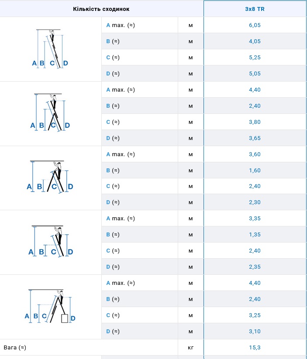Select the 3x8 TR column header

pyautogui.click(x=255, y=9)
